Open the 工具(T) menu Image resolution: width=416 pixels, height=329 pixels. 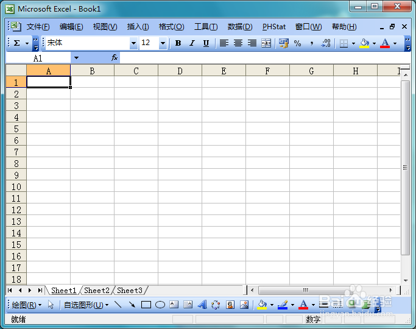click(x=206, y=27)
